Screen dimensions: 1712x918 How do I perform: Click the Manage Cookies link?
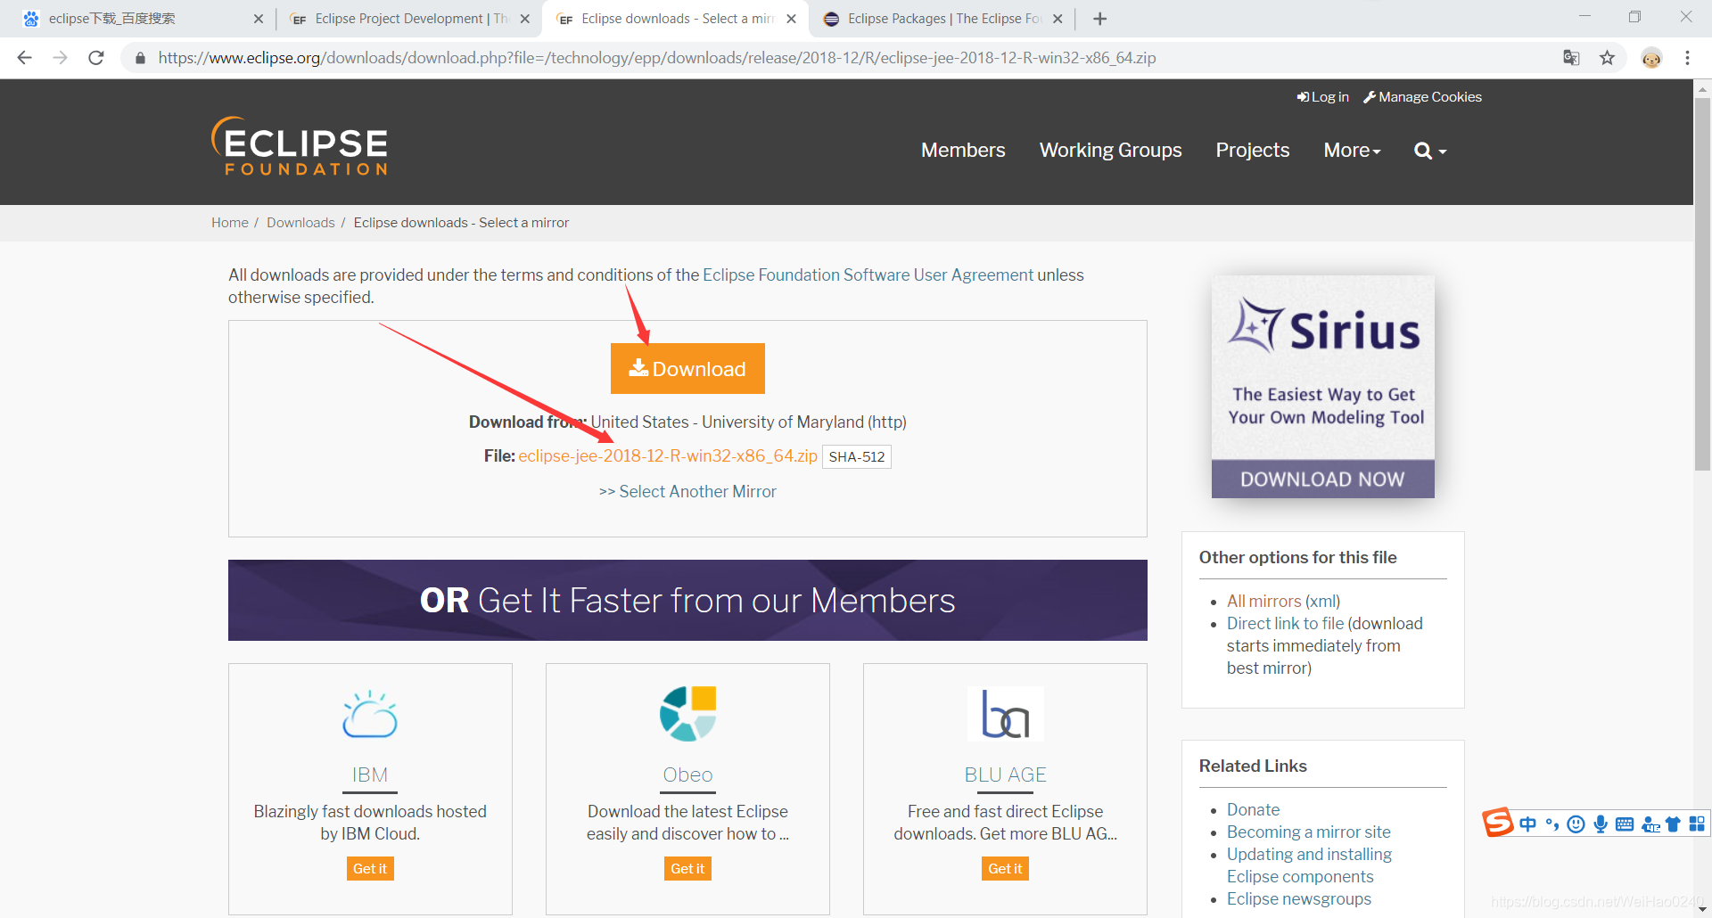point(1422,97)
